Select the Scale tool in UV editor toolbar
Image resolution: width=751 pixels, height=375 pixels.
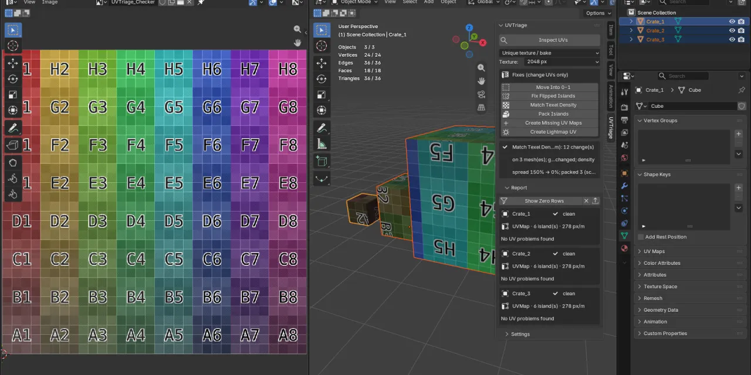tap(13, 95)
